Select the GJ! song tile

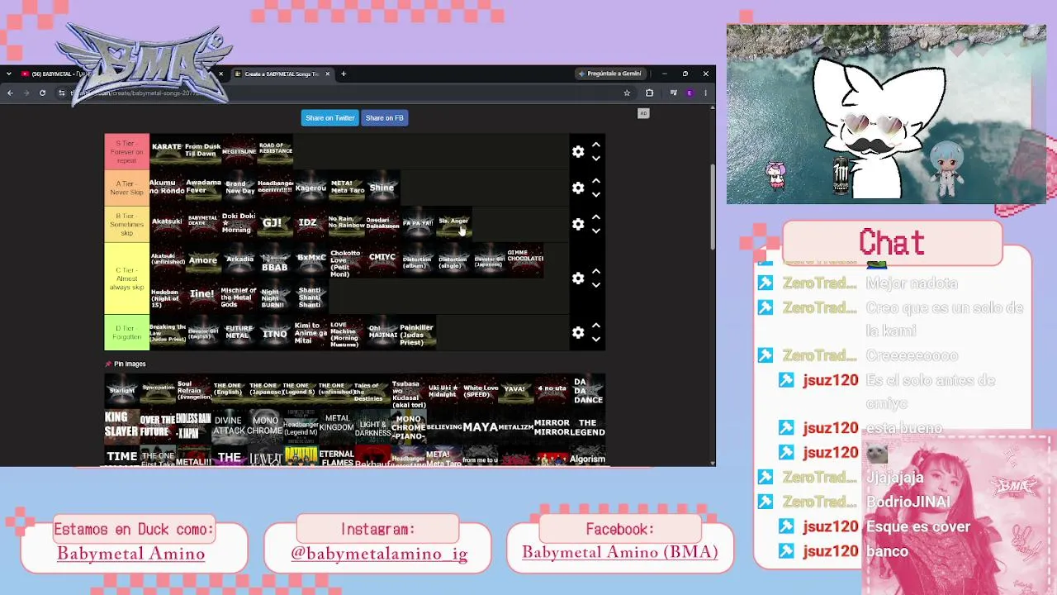coord(274,224)
